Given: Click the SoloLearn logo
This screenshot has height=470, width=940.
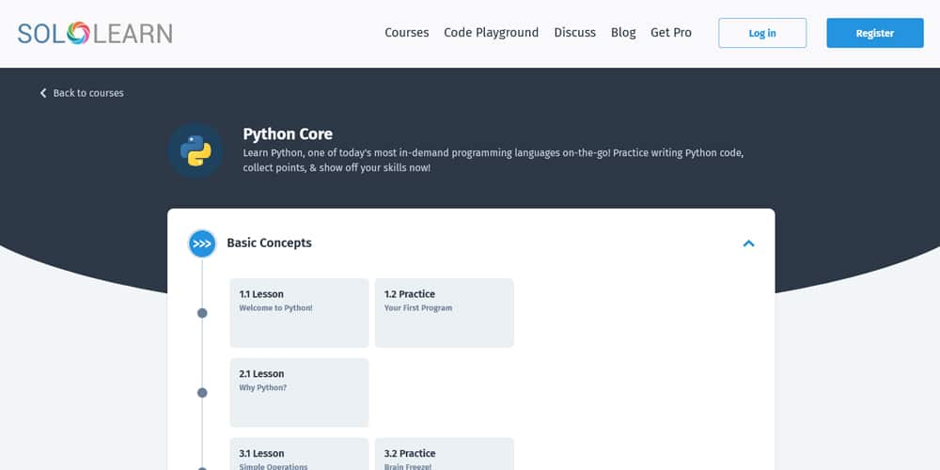Looking at the screenshot, I should coord(95,34).
